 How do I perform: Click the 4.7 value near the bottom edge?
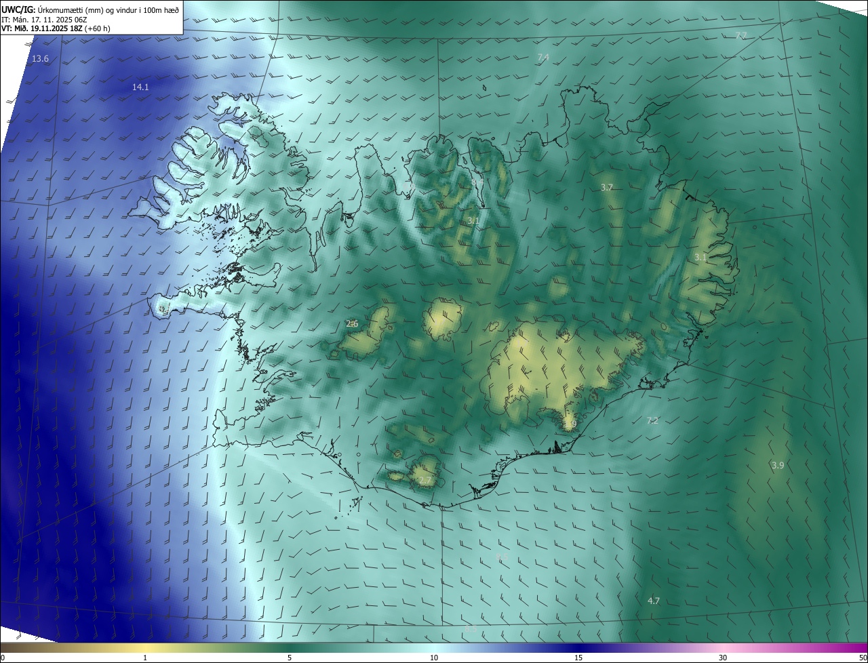point(654,601)
